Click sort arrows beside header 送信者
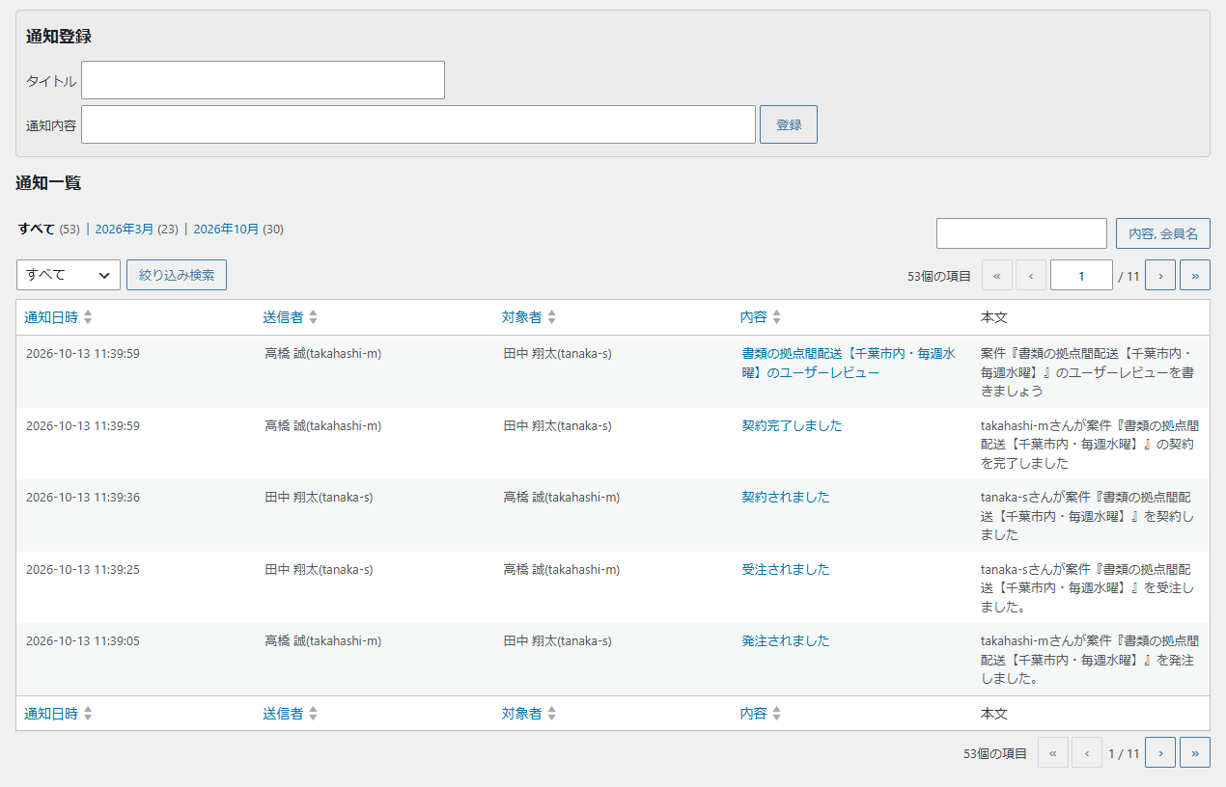The image size is (1226, 787). (x=313, y=317)
